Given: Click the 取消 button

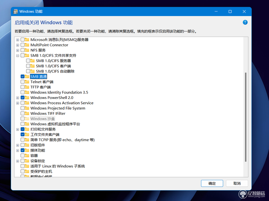Looking at the screenshot, I should tap(237, 183).
